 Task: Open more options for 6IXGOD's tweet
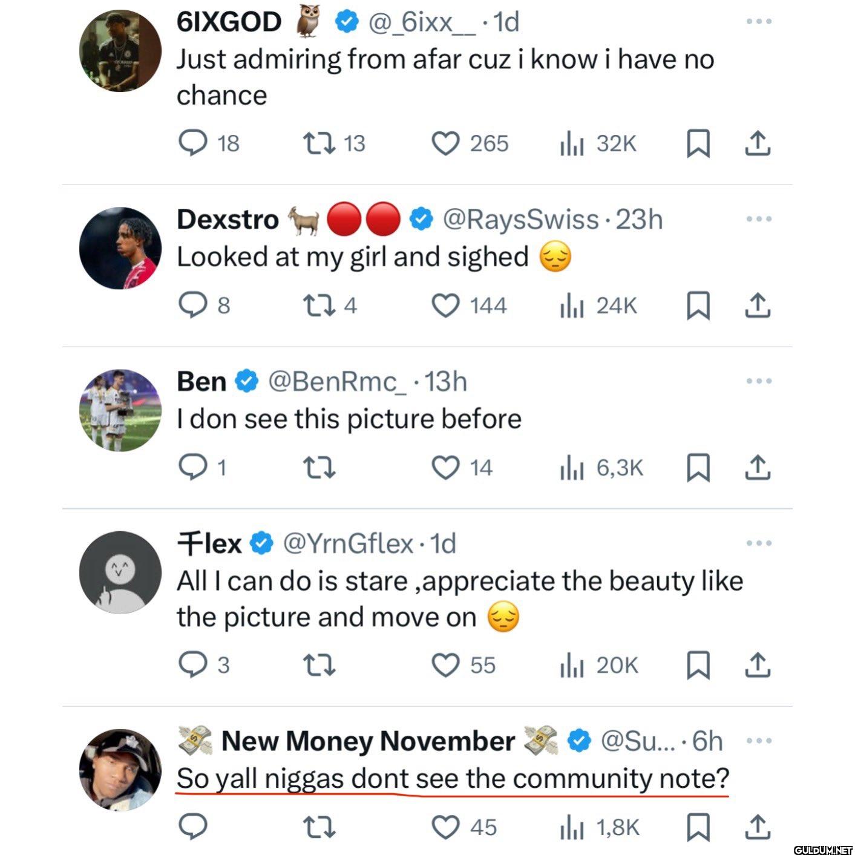click(x=759, y=22)
